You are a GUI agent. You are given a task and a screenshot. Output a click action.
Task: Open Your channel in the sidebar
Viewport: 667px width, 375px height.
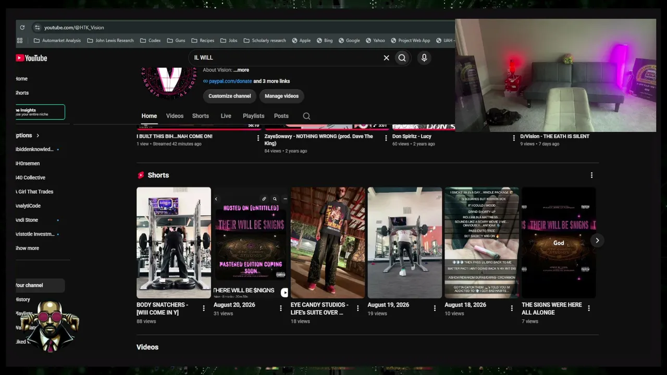40,285
